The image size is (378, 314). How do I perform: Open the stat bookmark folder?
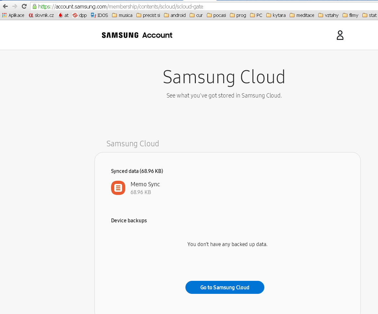tap(370, 15)
